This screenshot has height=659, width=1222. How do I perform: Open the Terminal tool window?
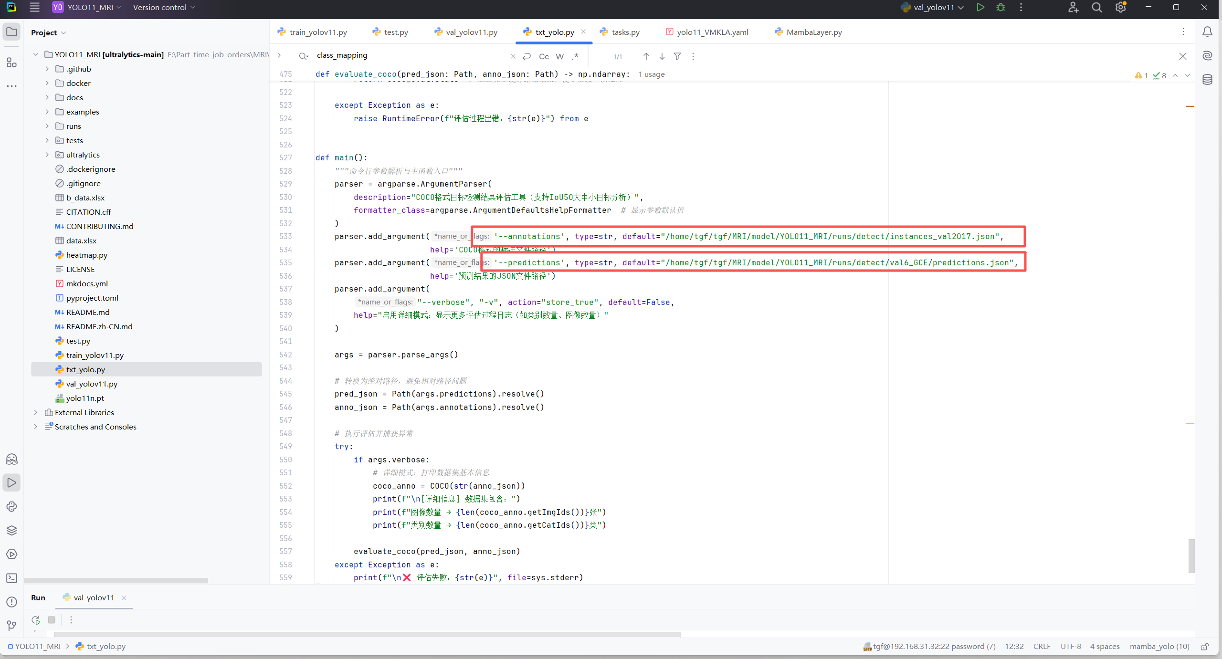click(11, 578)
